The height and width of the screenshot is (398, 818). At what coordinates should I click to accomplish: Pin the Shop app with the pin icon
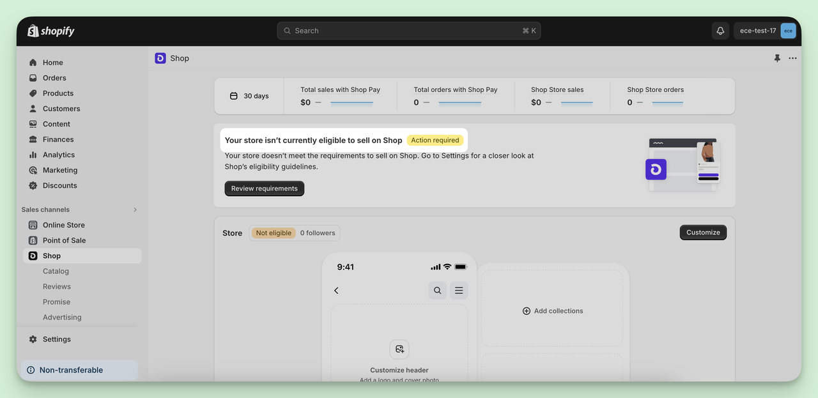click(x=777, y=58)
